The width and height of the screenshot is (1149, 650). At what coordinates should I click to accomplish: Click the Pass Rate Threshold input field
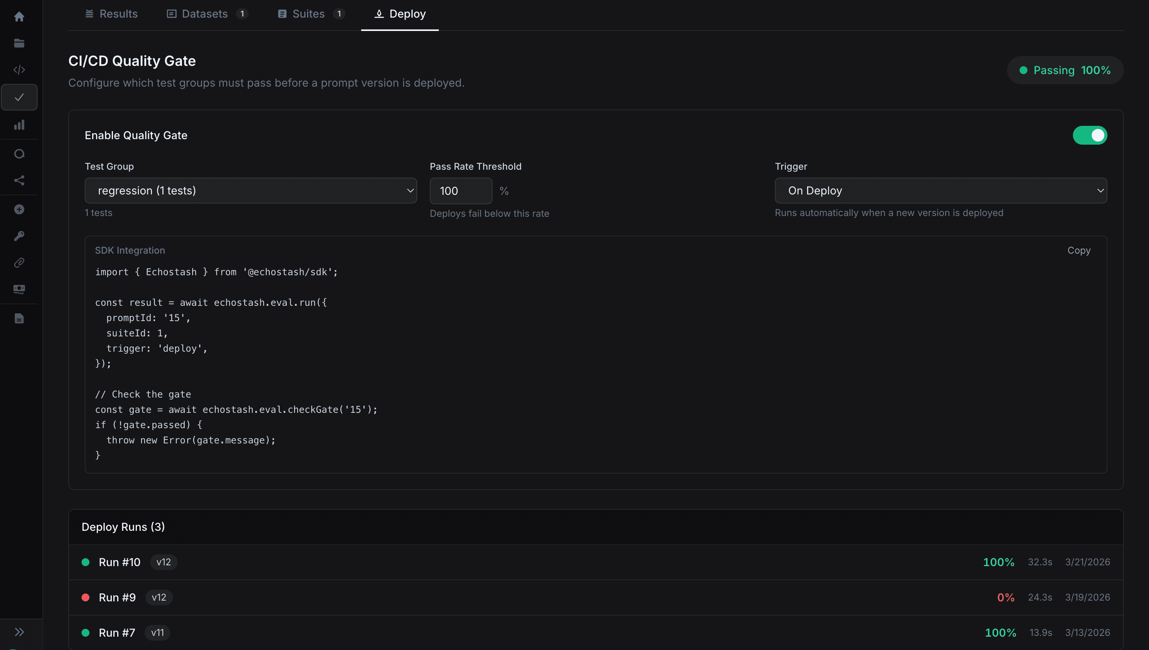point(460,191)
